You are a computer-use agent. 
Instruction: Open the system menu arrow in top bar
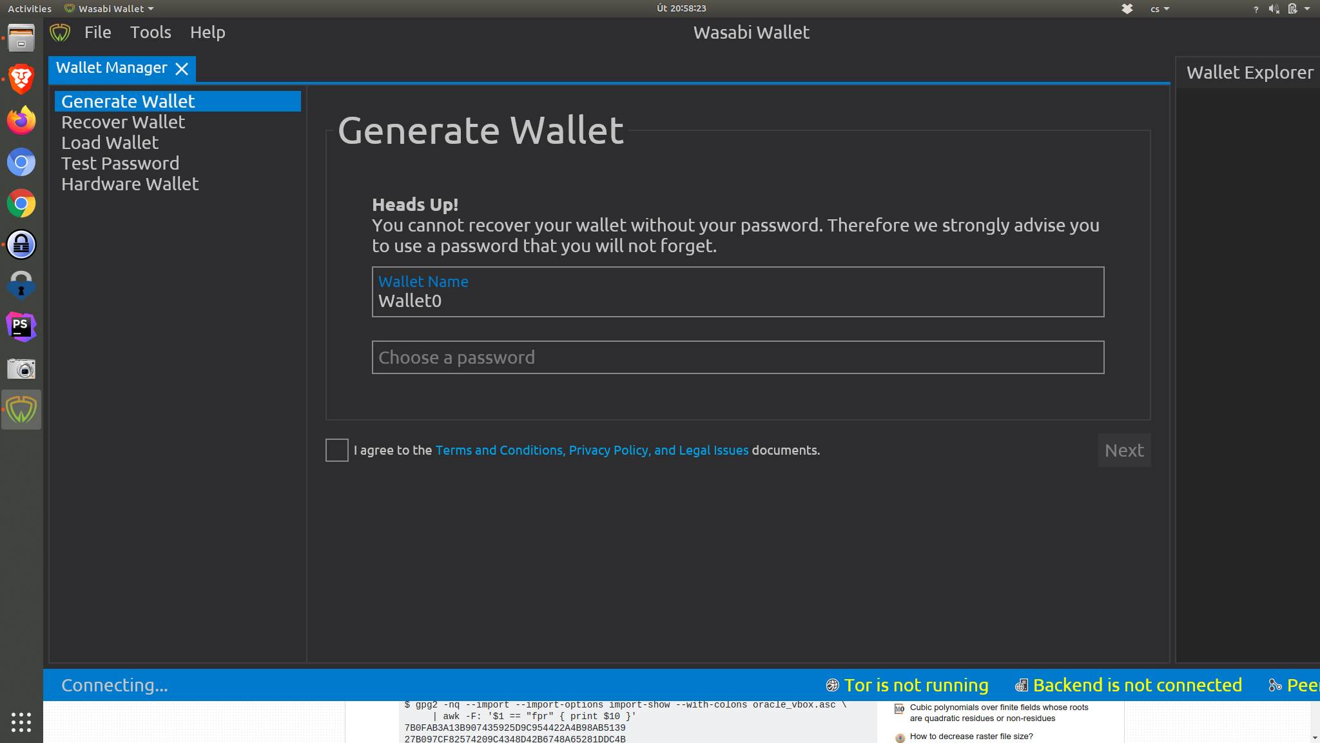coord(1307,8)
